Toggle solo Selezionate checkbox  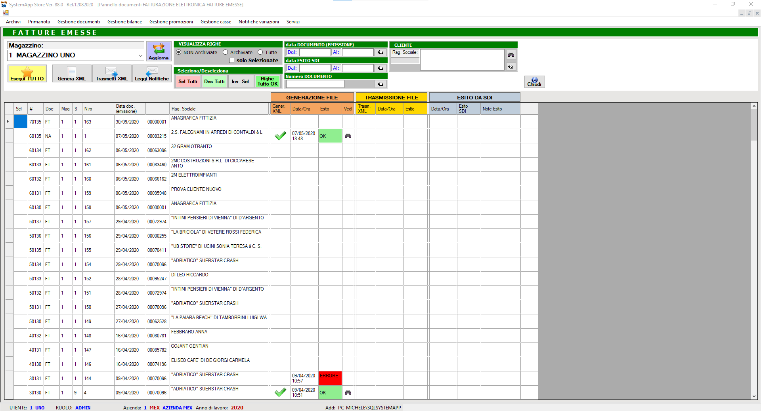click(x=232, y=61)
